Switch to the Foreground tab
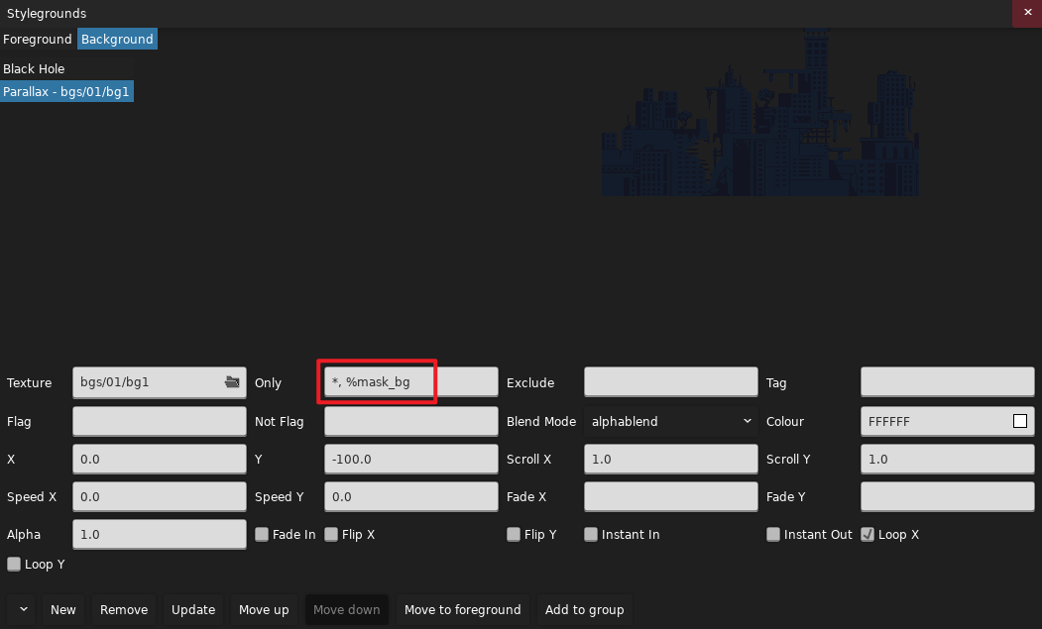This screenshot has width=1042, height=629. [x=38, y=40]
